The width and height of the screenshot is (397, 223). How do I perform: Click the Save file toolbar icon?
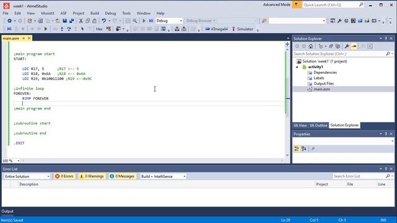click(x=65, y=20)
